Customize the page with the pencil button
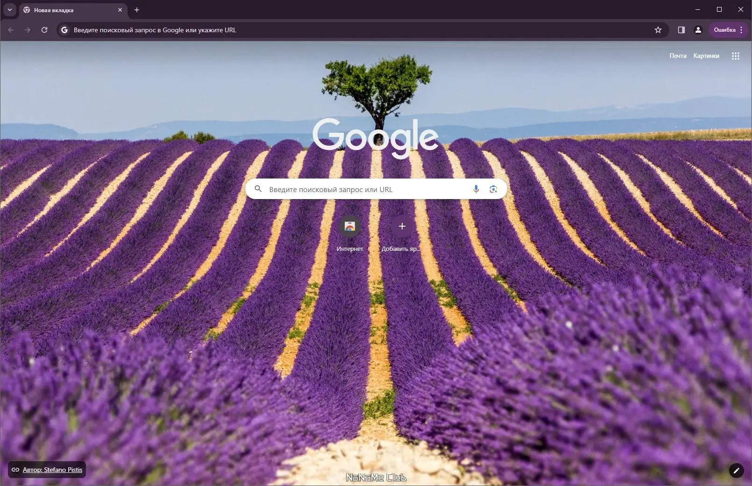Viewport: 752px width, 486px height. point(737,471)
